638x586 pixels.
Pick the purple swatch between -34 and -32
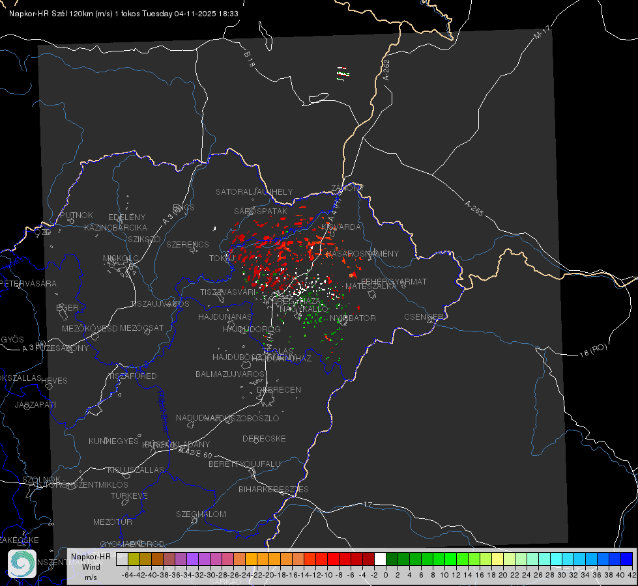pos(192,559)
